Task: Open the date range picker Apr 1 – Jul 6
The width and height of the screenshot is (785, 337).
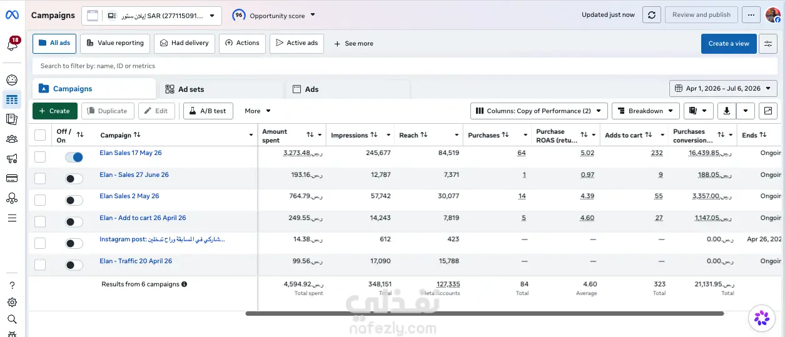Action: click(x=723, y=89)
